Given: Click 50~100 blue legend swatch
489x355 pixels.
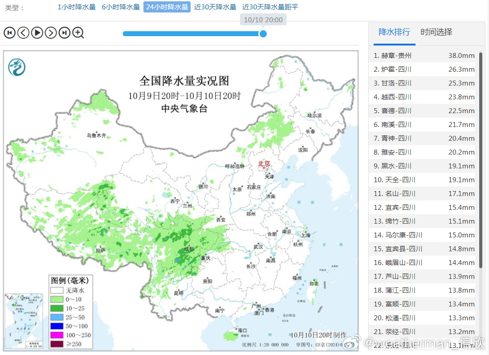Looking at the screenshot, I should coord(57,326).
